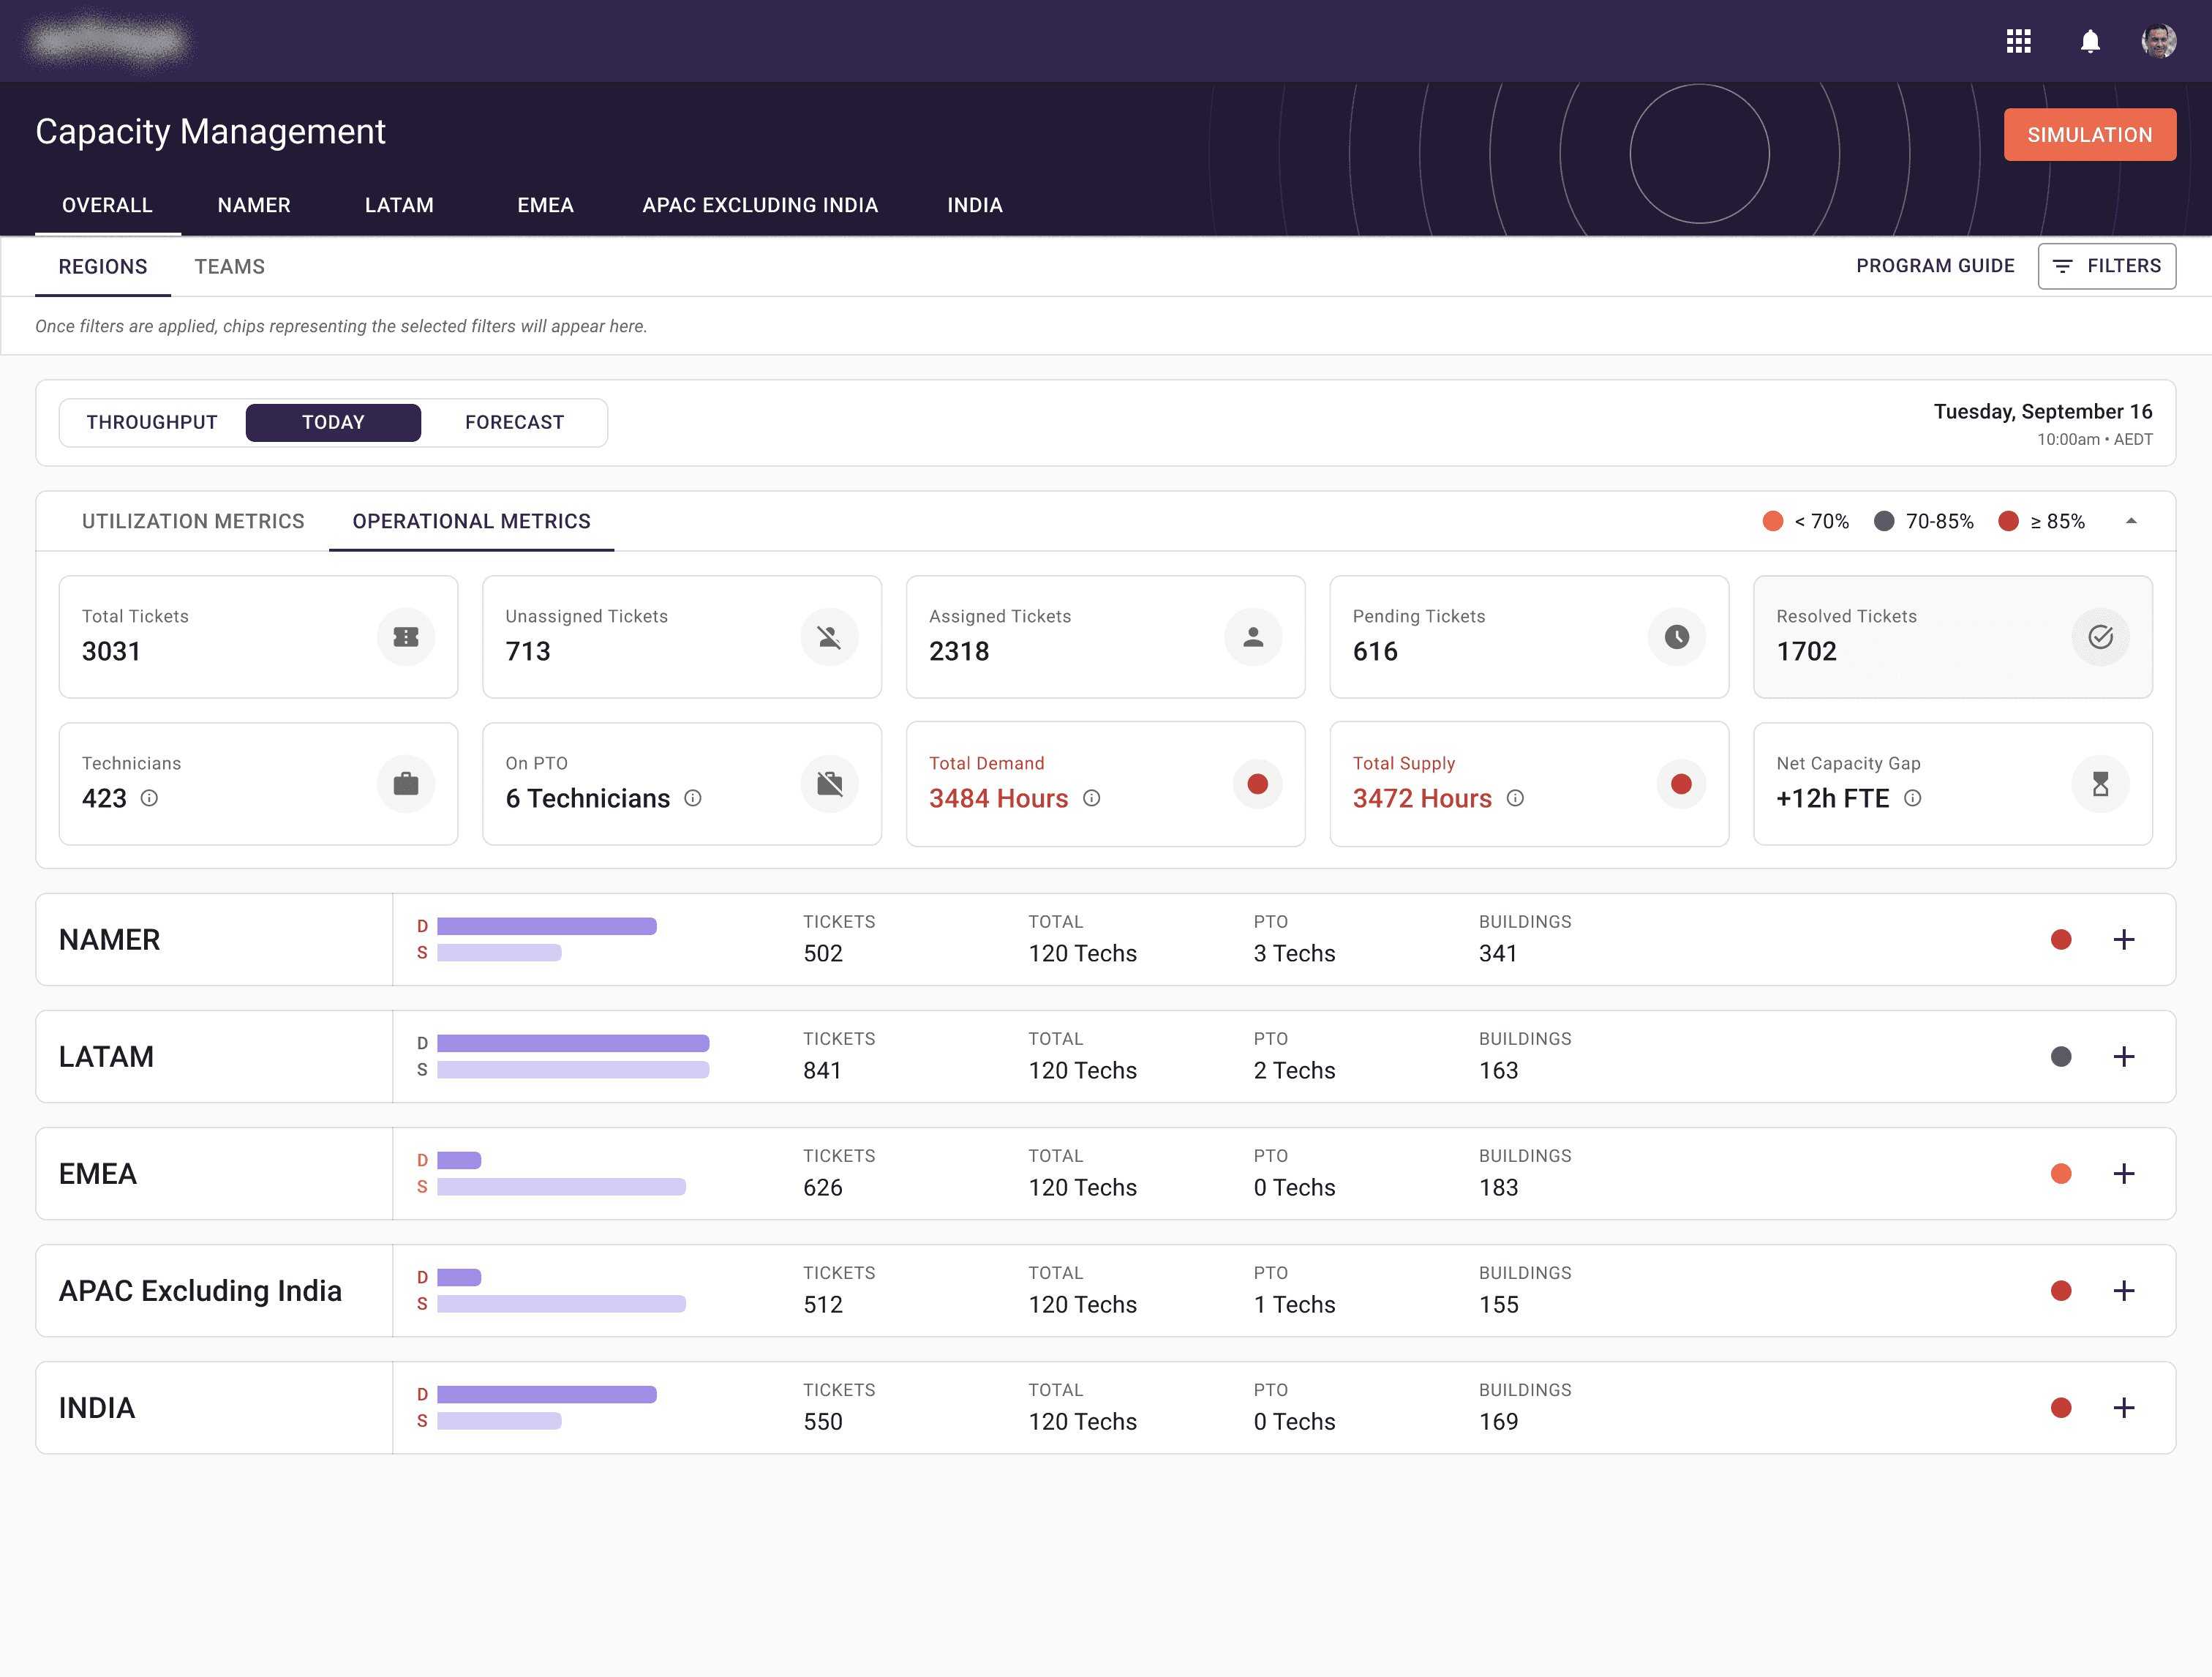The image size is (2212, 1677).
Task: Switch view to THROUGHPUT
Action: pyautogui.click(x=152, y=422)
